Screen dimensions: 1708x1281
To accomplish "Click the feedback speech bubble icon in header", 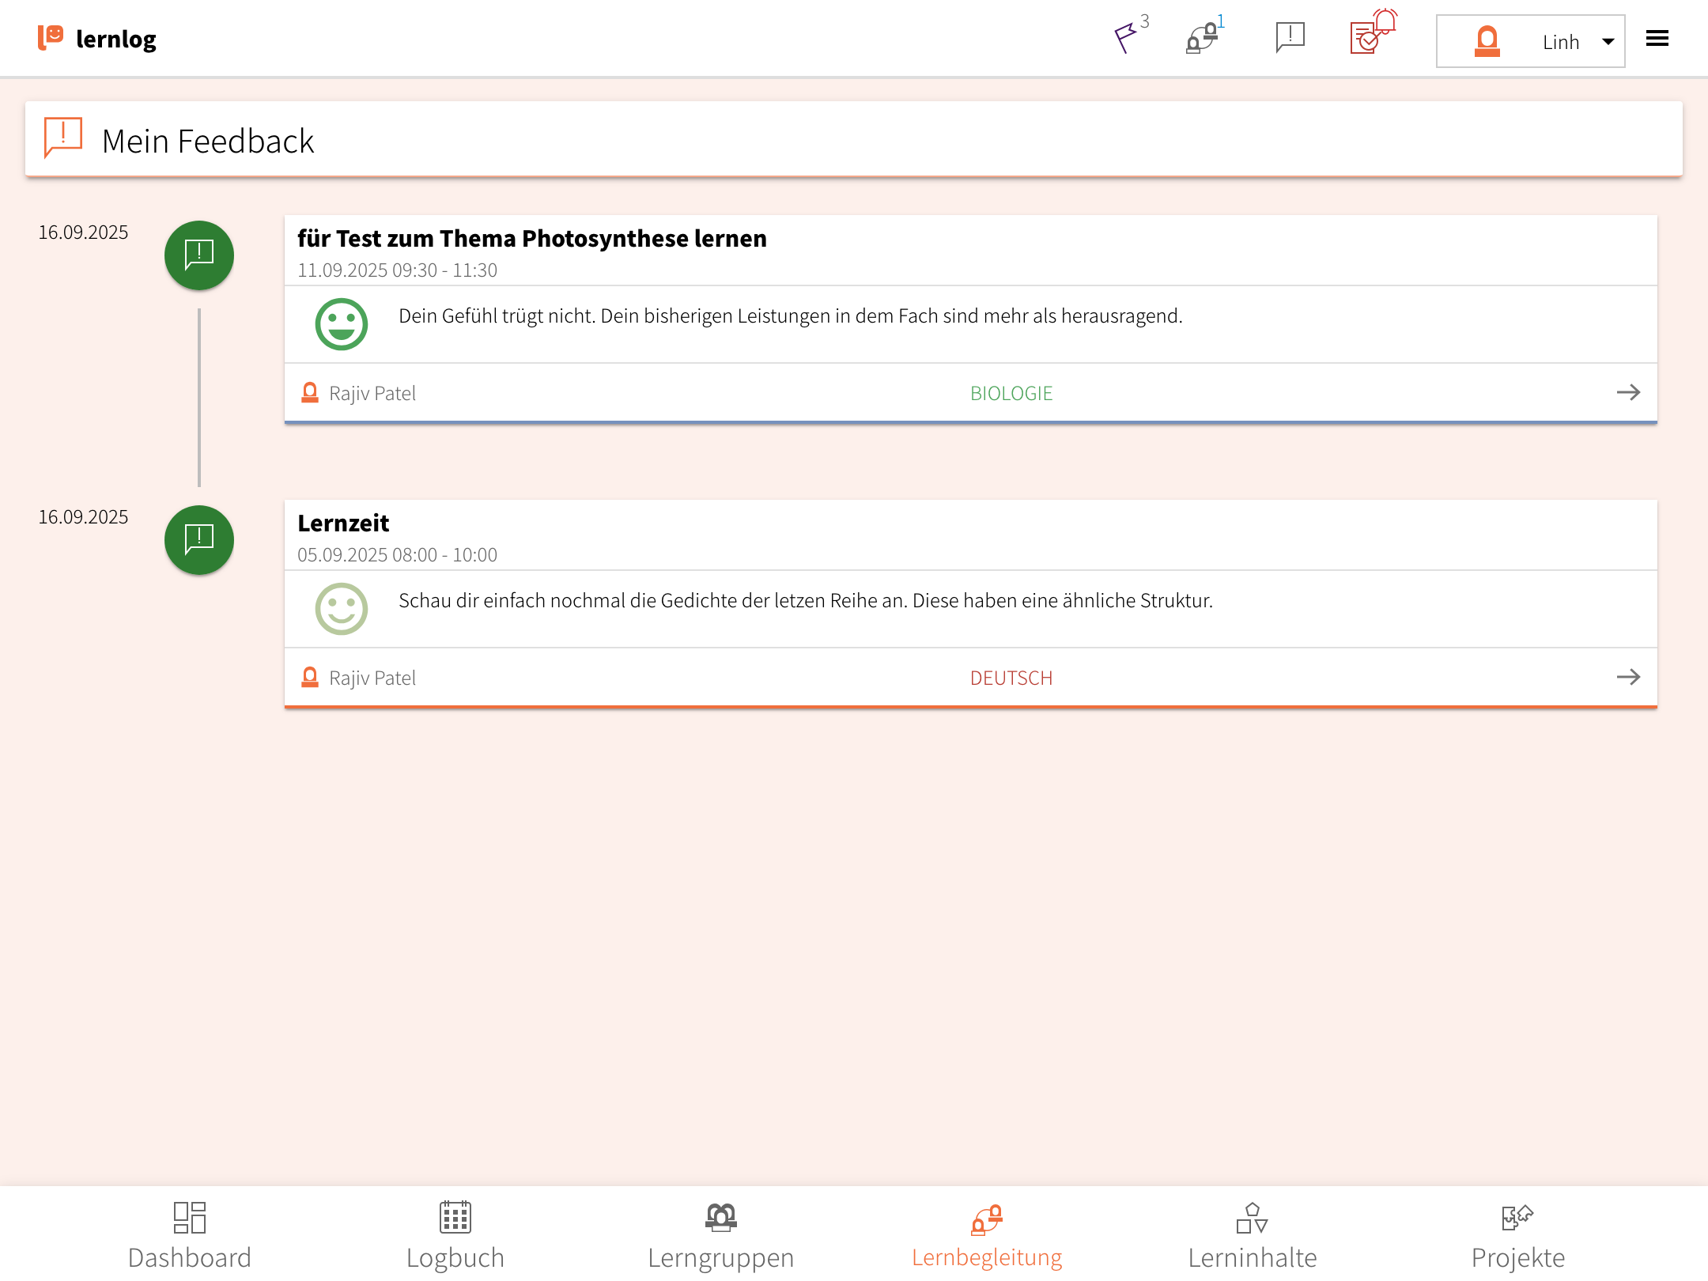I will (x=1290, y=37).
